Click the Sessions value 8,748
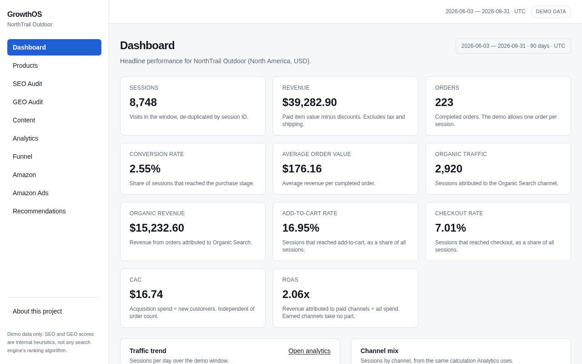This screenshot has width=582, height=364. (143, 102)
